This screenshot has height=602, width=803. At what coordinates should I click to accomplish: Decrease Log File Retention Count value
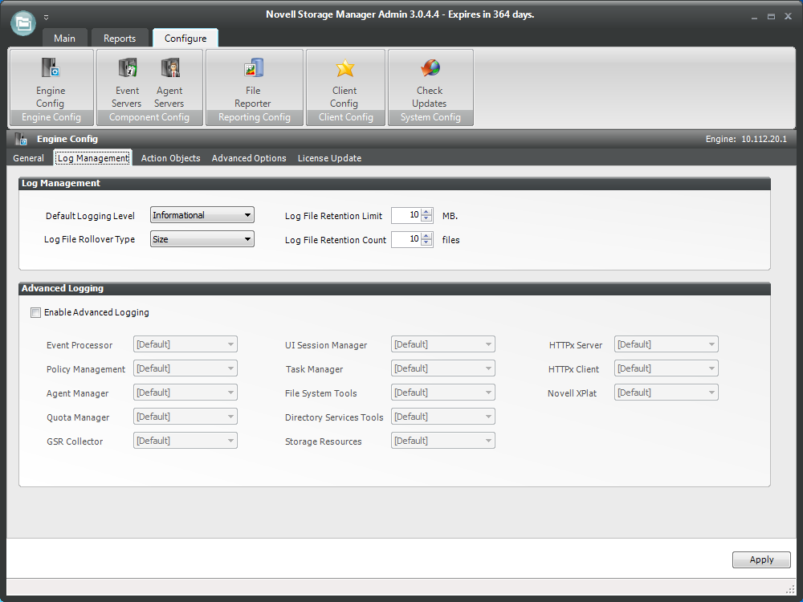[x=426, y=242]
